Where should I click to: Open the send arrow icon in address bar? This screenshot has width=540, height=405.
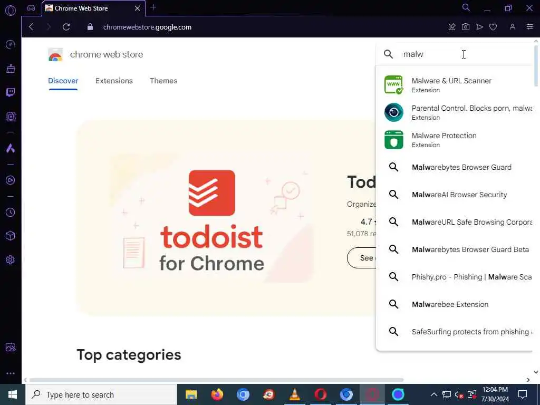479,27
